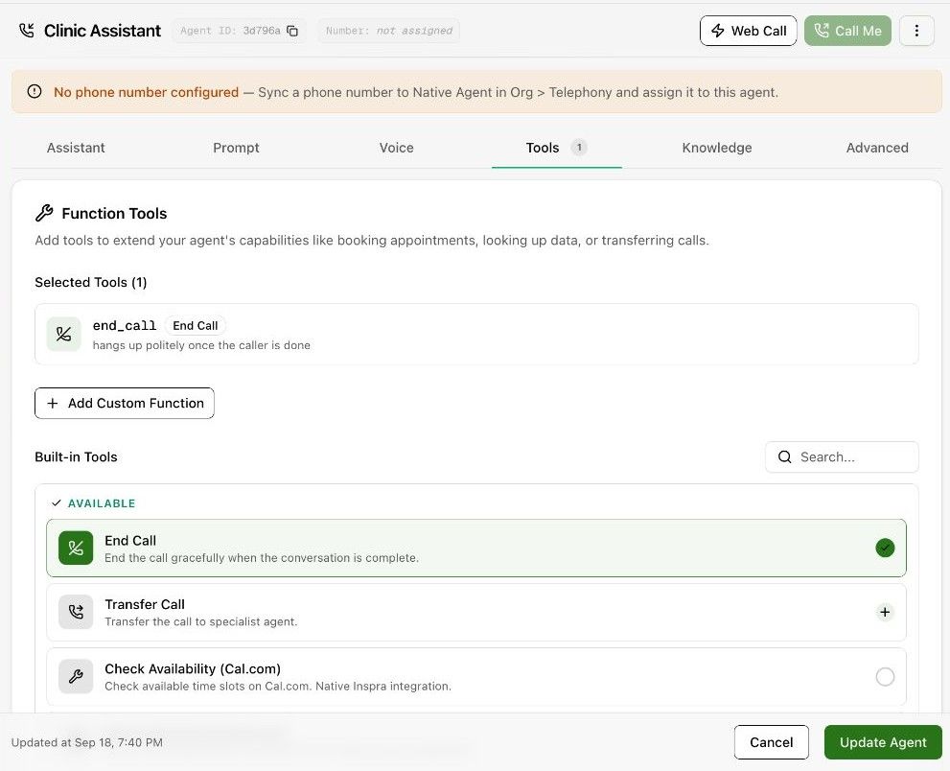This screenshot has width=950, height=771.
Task: Click 'Updated at Sep 18, 7:40 PM' text
Action: (86, 742)
